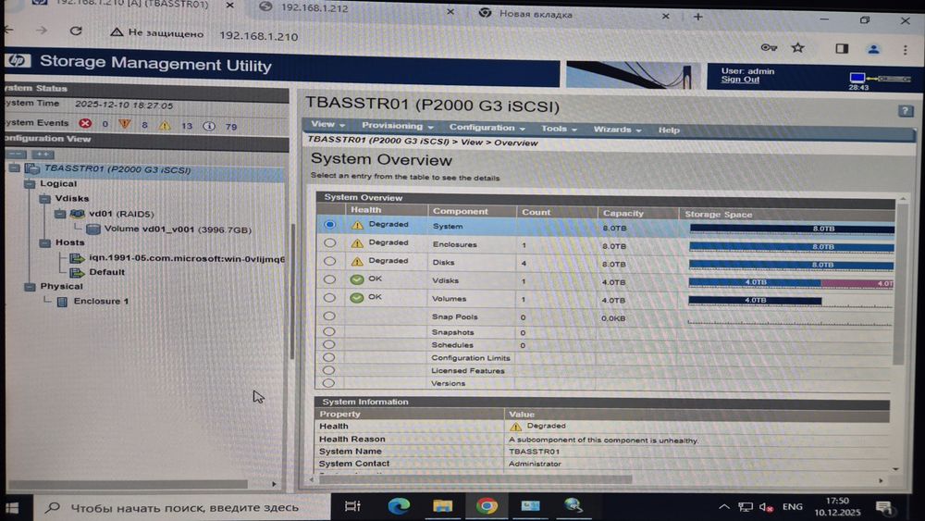925x521 pixels.
Task: Click the System row storage space bar
Action: point(792,229)
